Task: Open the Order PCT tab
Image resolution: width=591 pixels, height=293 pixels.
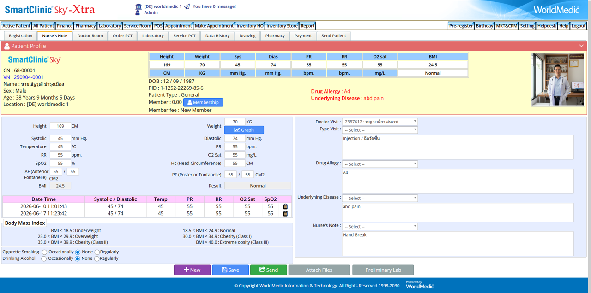Action: click(x=122, y=35)
